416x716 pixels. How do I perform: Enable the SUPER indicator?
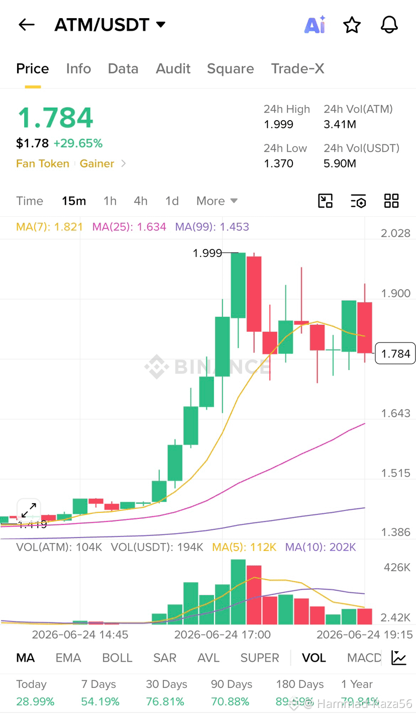point(260,658)
